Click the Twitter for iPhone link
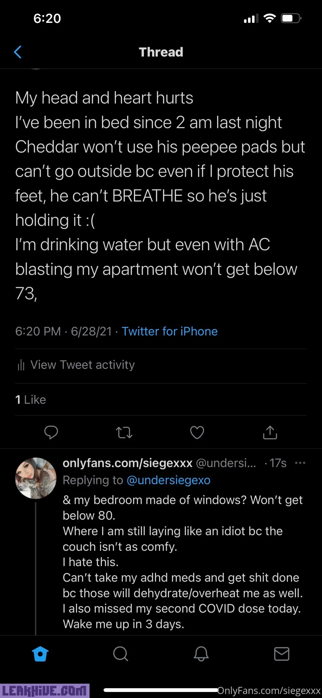This screenshot has width=322, height=698. [x=170, y=332]
